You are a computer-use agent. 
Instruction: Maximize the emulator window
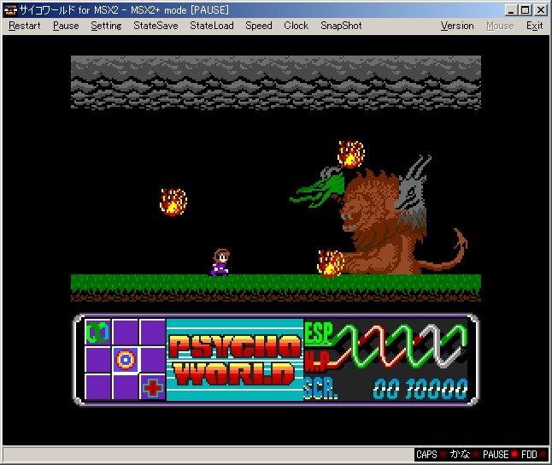click(525, 10)
